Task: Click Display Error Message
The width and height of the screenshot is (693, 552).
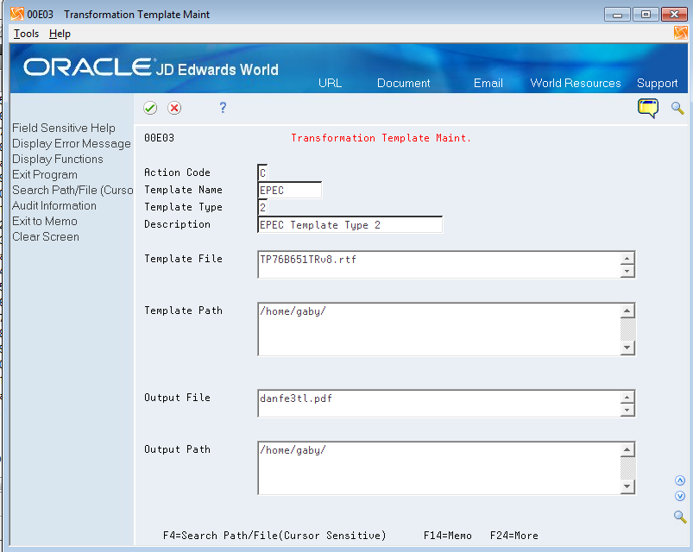Action: (72, 143)
